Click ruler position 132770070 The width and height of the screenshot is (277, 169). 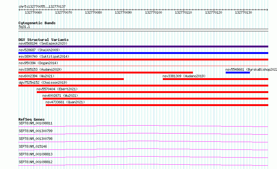(63, 12)
